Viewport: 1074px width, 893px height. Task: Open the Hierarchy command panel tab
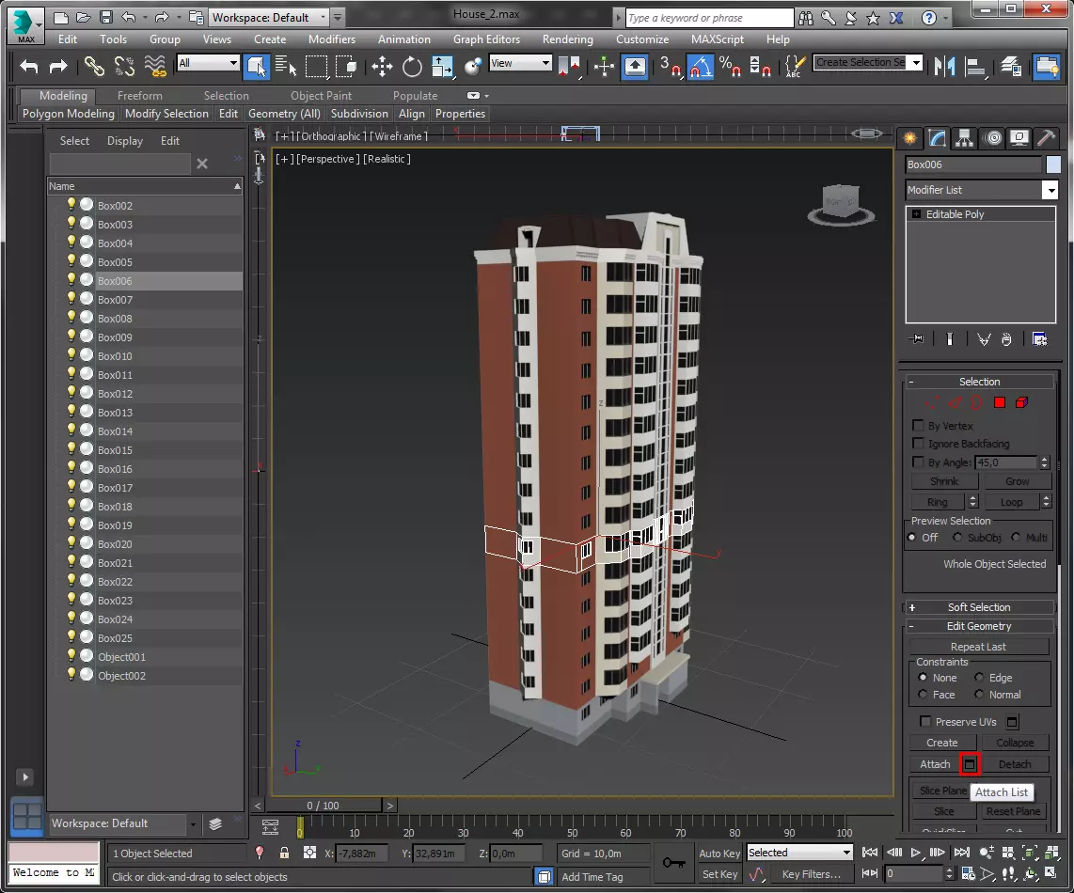(965, 138)
